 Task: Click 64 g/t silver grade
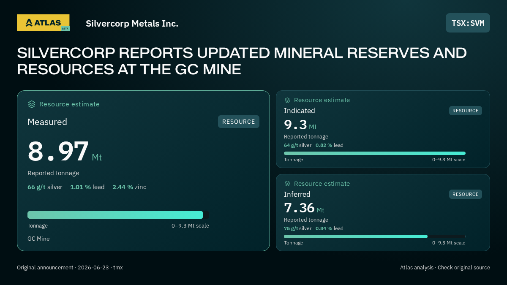coord(298,145)
